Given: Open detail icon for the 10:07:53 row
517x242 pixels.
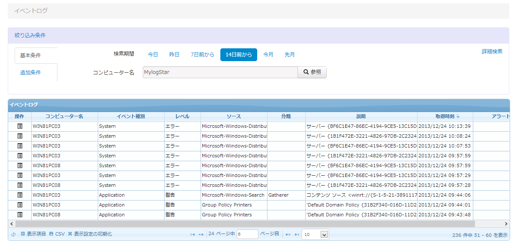Looking at the screenshot, I should coord(19,146).
